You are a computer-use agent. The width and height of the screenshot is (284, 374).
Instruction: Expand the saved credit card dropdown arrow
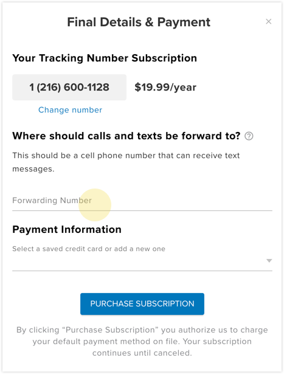coord(269,261)
